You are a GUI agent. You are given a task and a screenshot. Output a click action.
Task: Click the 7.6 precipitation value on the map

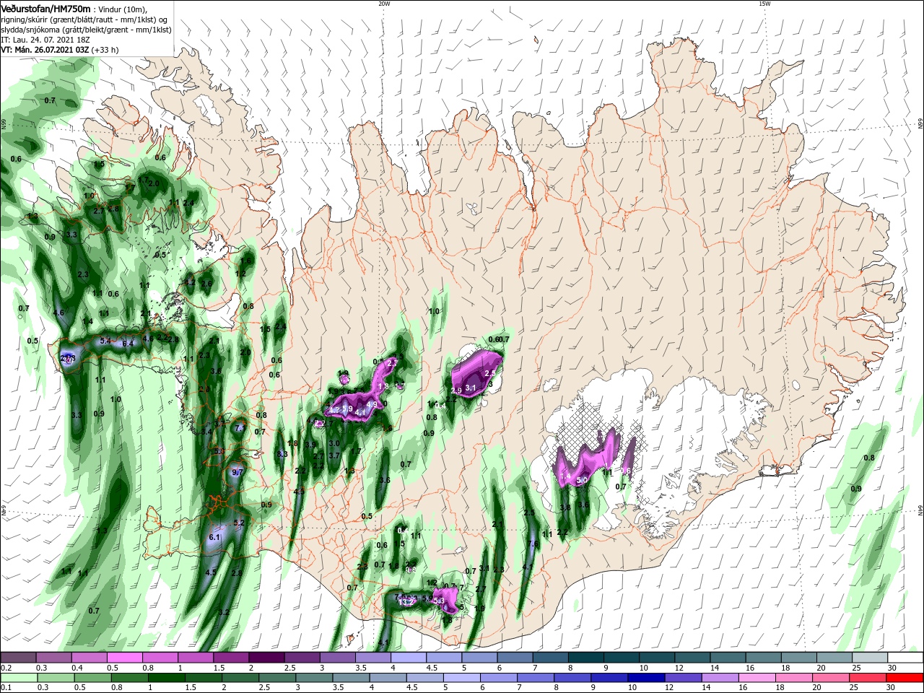[x=533, y=544]
